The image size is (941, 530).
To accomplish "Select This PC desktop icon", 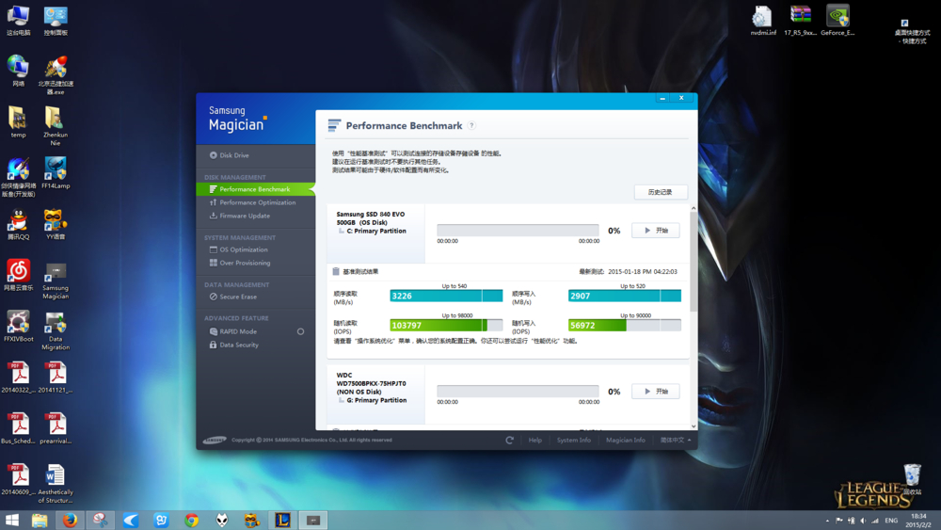I will pyautogui.click(x=18, y=21).
